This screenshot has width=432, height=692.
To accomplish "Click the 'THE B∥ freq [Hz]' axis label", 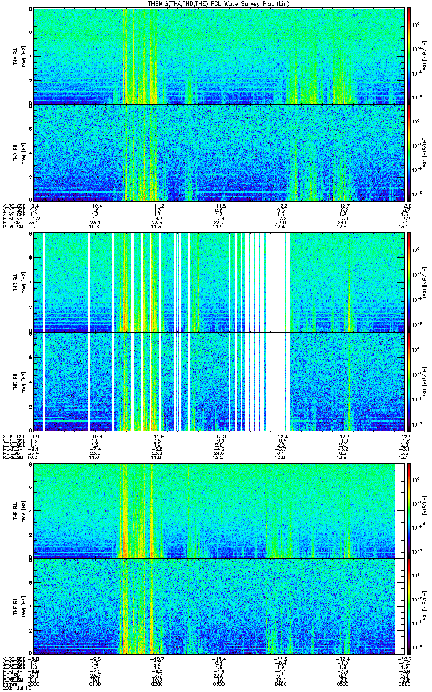I will [20, 607].
